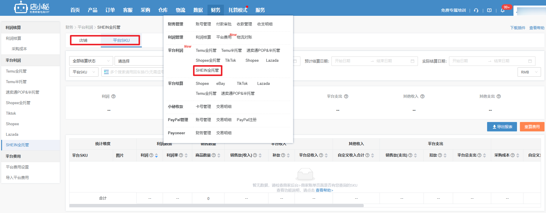Choose eBay under 平台结算 in menu
This screenshot has height=213, width=546.
coord(221,83)
